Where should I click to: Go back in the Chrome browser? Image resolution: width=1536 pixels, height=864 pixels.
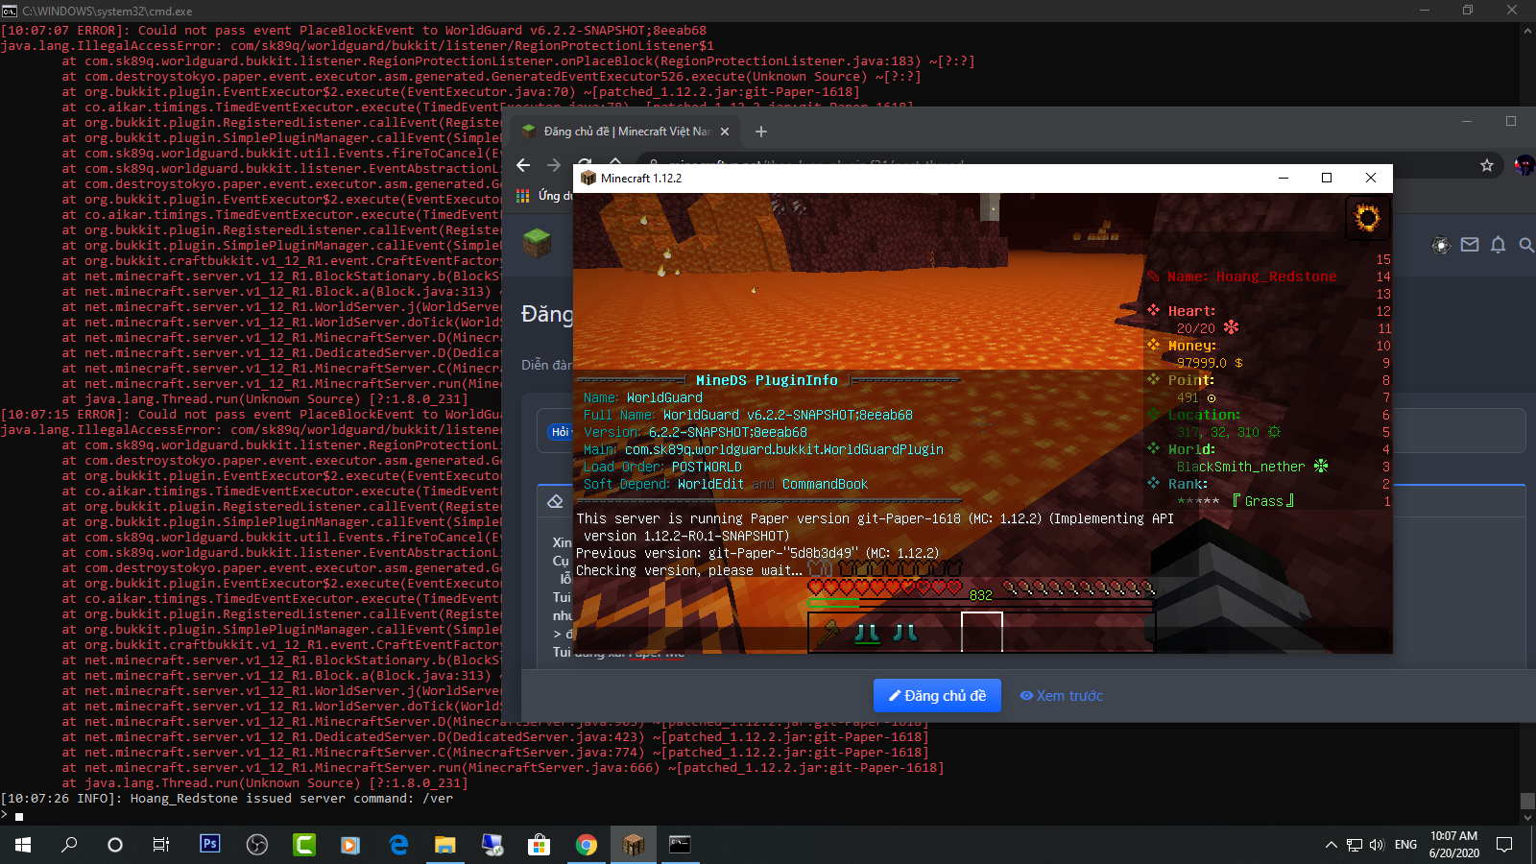click(x=523, y=165)
